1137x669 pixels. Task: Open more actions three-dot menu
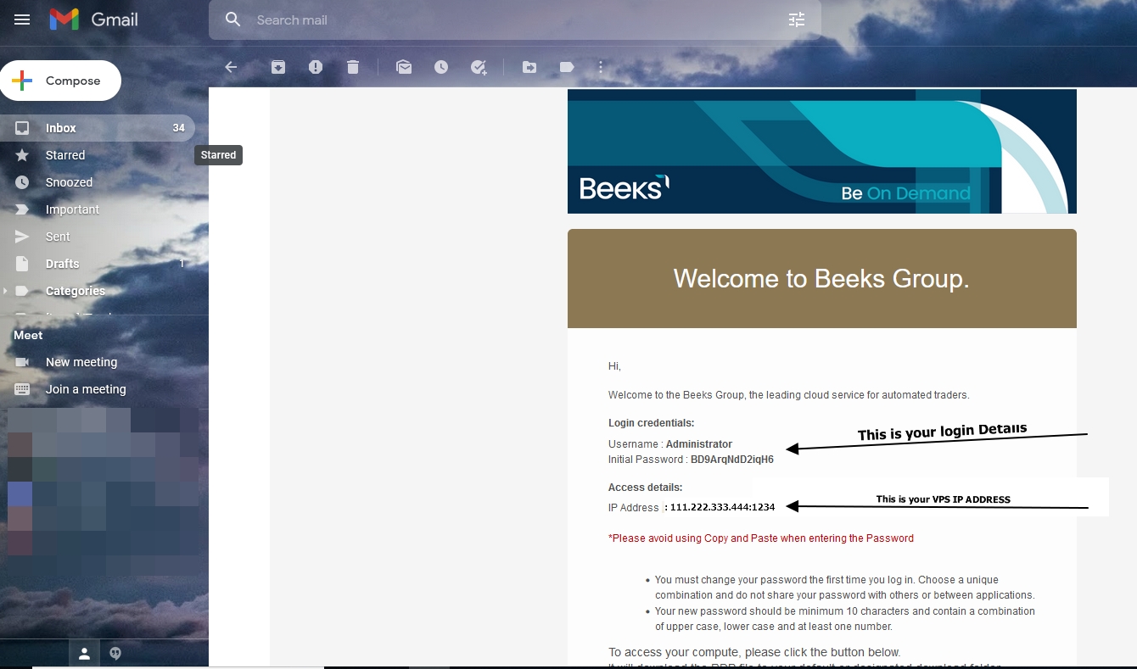point(601,67)
